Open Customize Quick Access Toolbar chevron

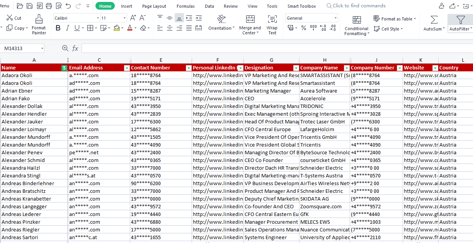click(x=88, y=6)
